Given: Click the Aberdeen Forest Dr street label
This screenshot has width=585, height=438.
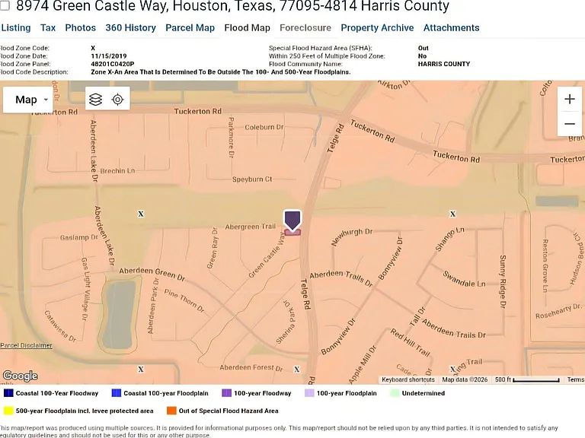Looking at the screenshot, I should 251,367.
